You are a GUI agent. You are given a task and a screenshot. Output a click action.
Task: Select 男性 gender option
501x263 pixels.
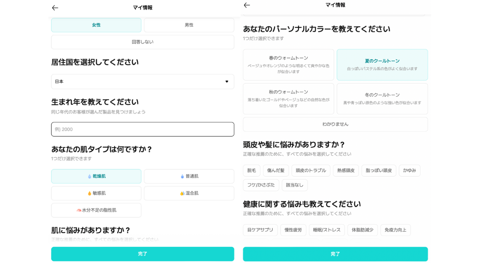[189, 25]
